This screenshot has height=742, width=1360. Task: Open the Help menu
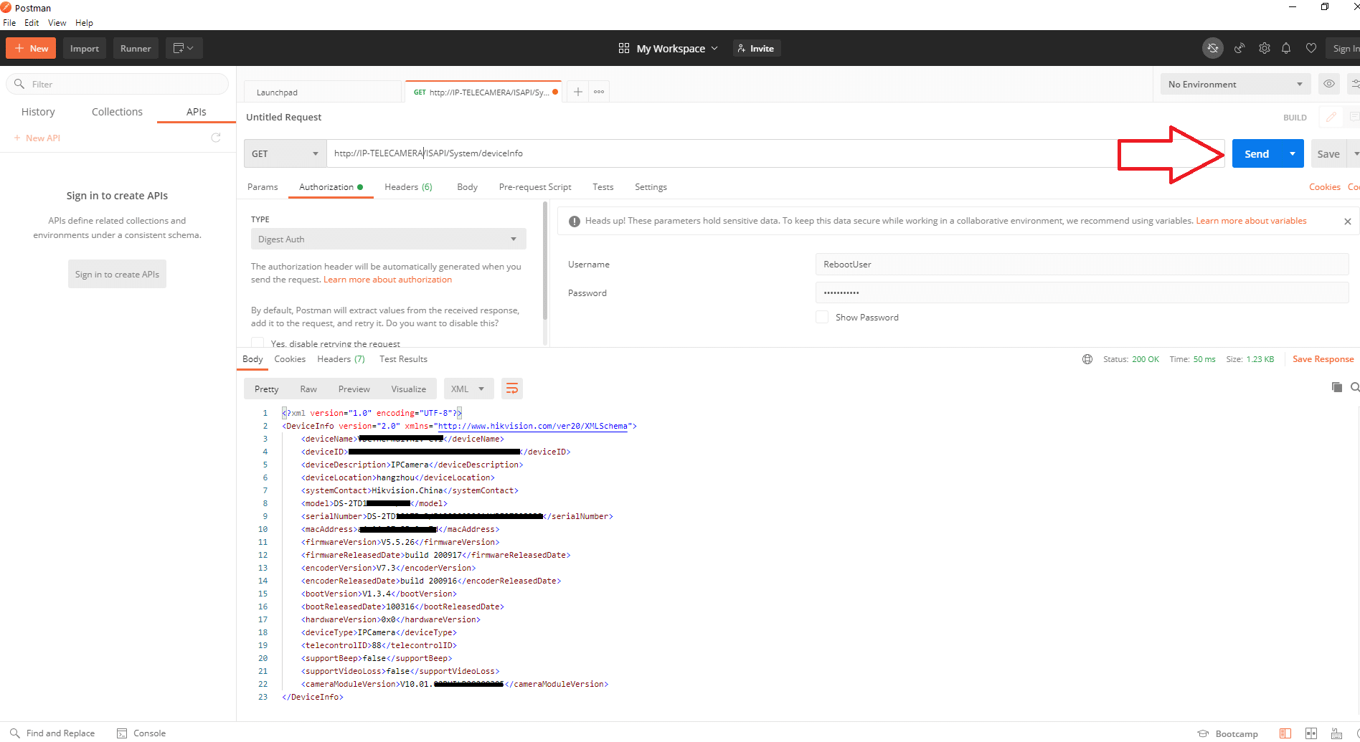[x=84, y=22]
